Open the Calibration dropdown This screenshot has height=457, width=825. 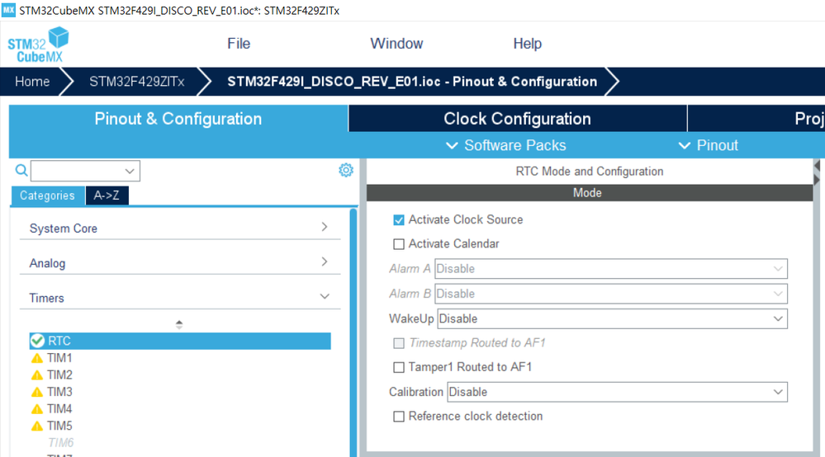(617, 392)
